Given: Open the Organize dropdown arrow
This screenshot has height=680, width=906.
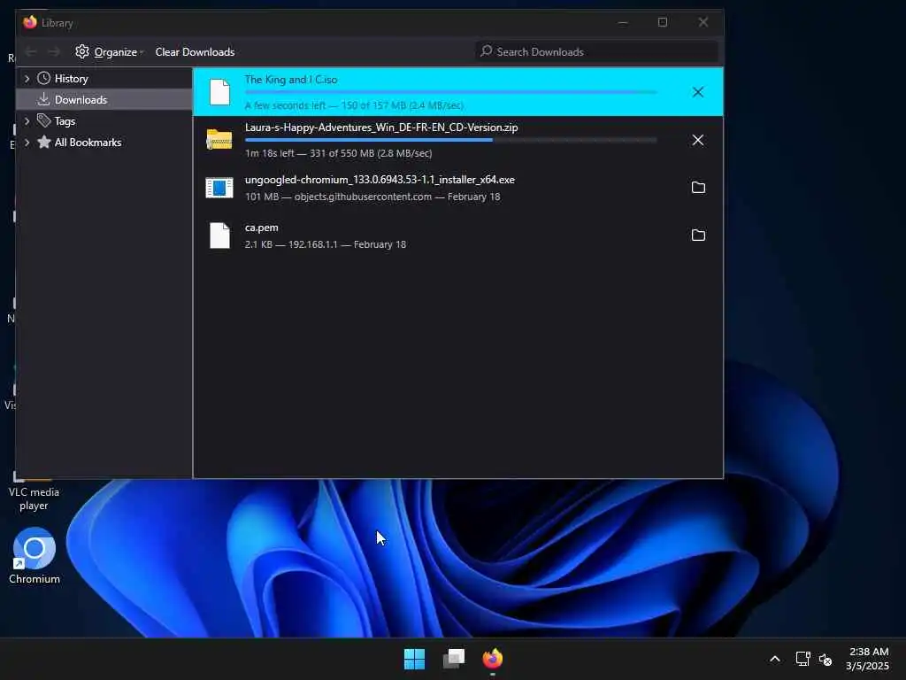Looking at the screenshot, I should pyautogui.click(x=142, y=52).
